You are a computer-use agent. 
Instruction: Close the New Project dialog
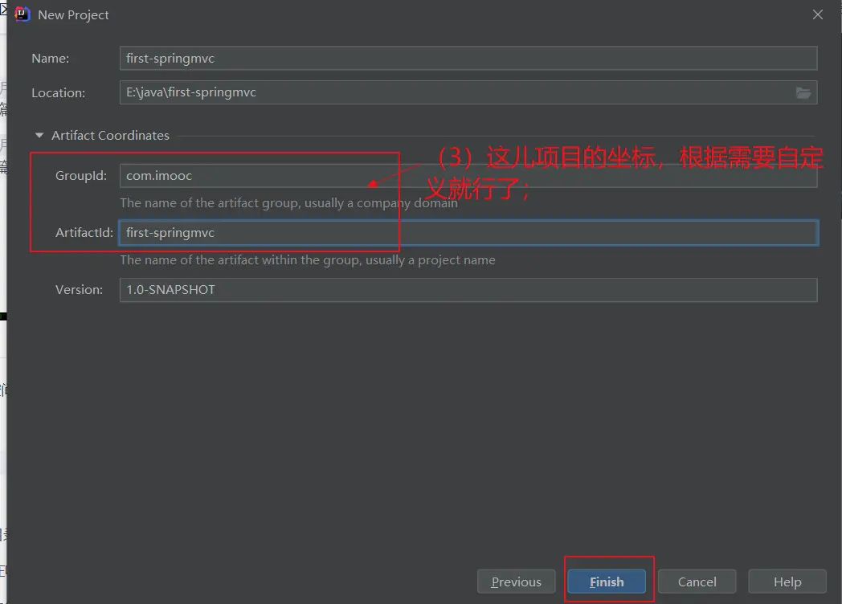click(x=817, y=14)
